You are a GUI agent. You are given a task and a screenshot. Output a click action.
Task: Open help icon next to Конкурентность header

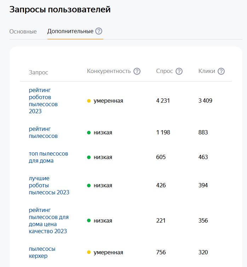click(137, 71)
